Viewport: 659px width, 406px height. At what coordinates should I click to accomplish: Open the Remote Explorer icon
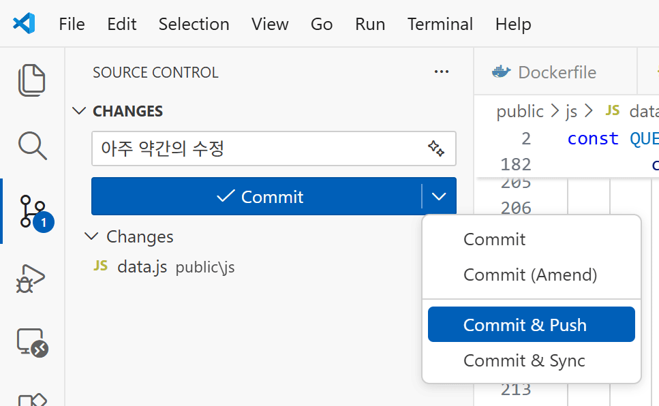[x=31, y=343]
